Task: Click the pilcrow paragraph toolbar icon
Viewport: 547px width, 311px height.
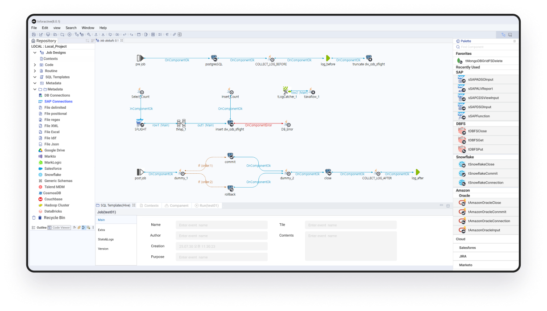Action: (x=167, y=34)
